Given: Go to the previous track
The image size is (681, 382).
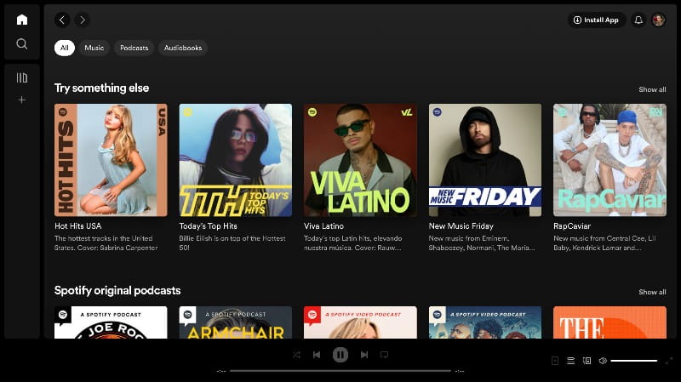Looking at the screenshot, I should (317, 355).
